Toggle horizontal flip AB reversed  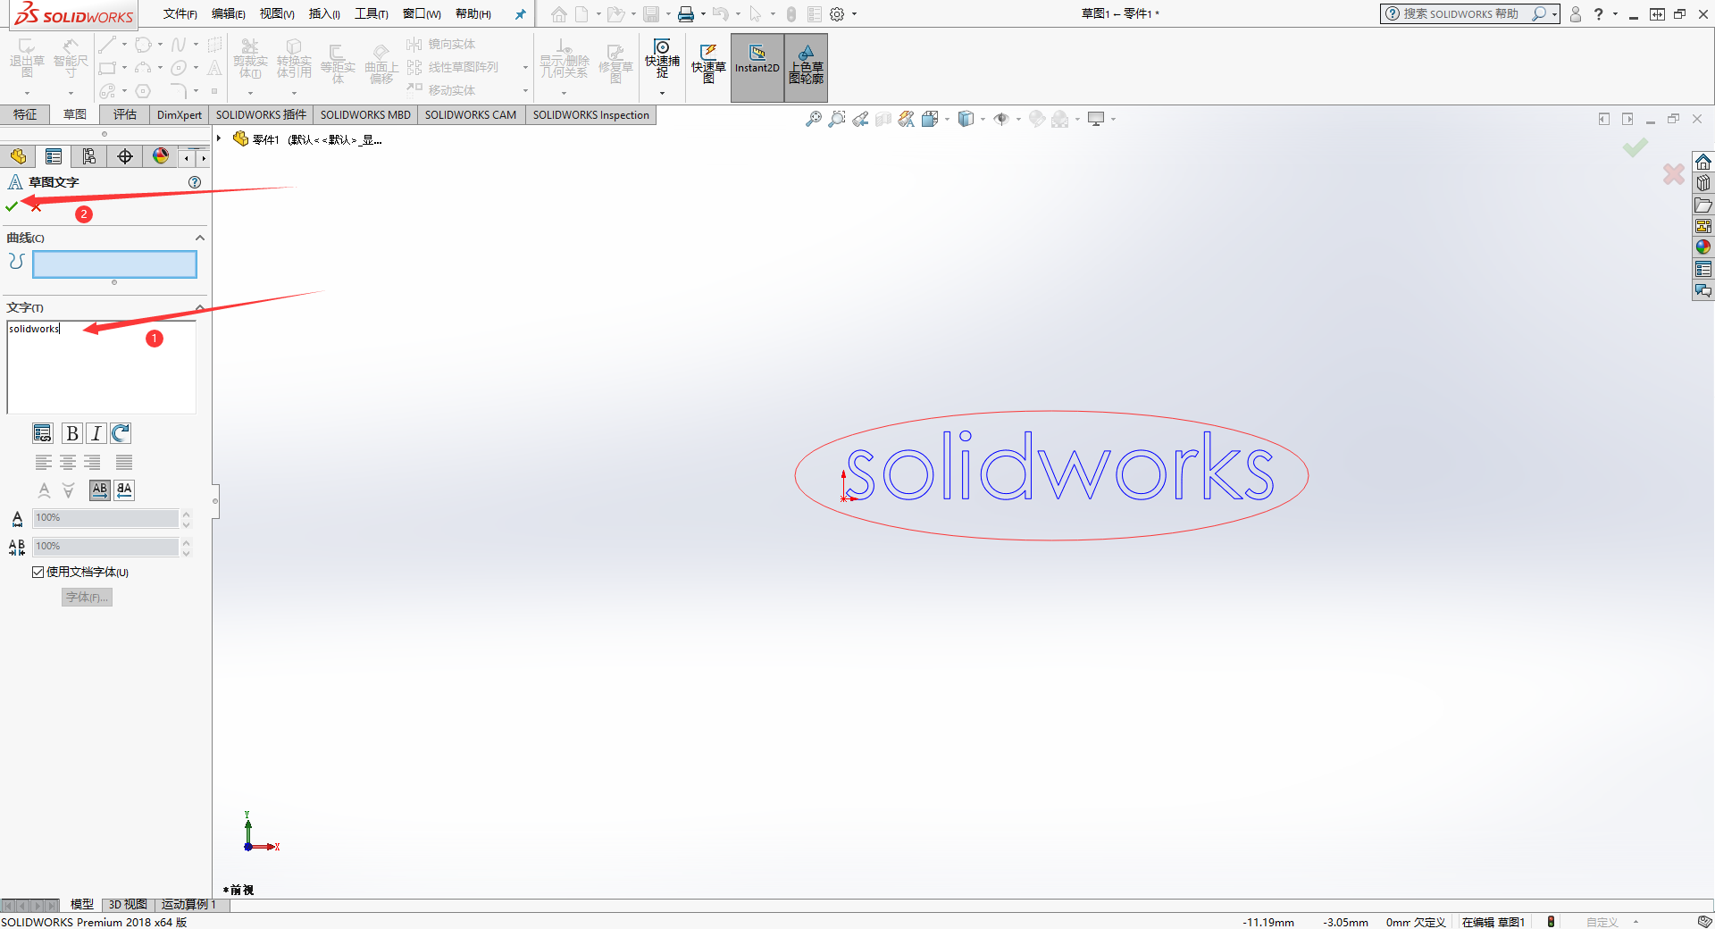(124, 490)
